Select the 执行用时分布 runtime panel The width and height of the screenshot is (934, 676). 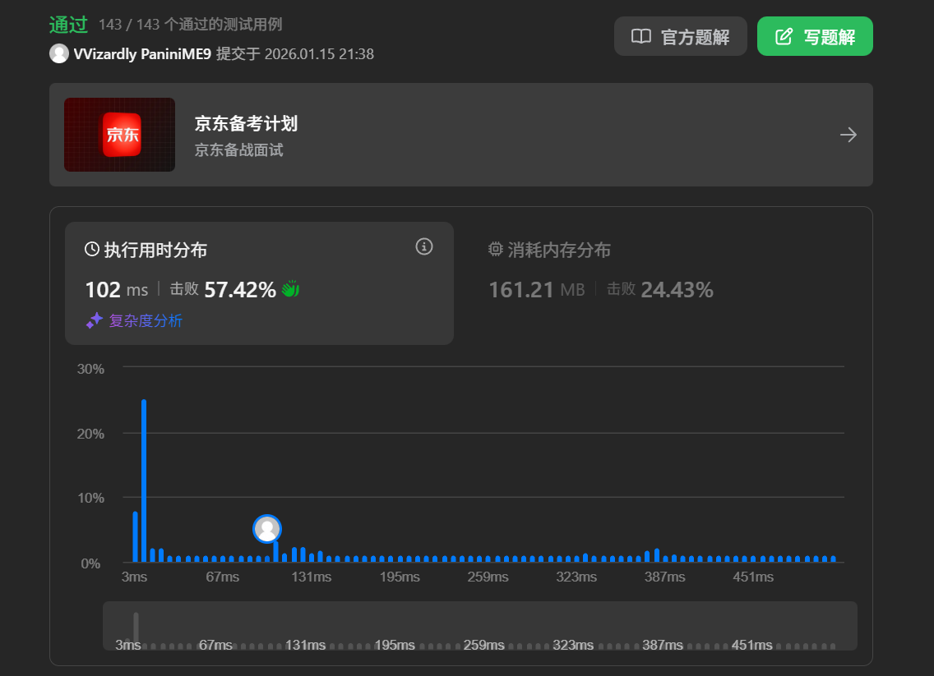pyautogui.click(x=259, y=283)
